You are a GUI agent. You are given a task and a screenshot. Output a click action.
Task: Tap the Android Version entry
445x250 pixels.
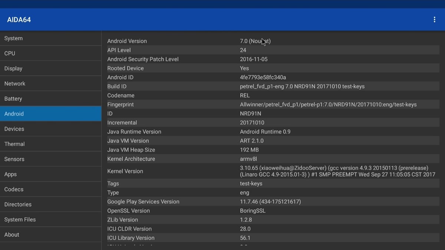pos(260,41)
